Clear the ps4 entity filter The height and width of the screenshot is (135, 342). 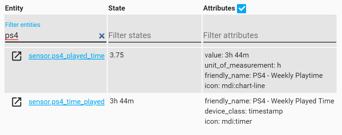102,36
